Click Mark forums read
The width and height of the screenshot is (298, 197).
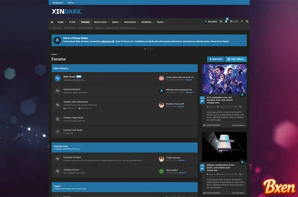128,28
